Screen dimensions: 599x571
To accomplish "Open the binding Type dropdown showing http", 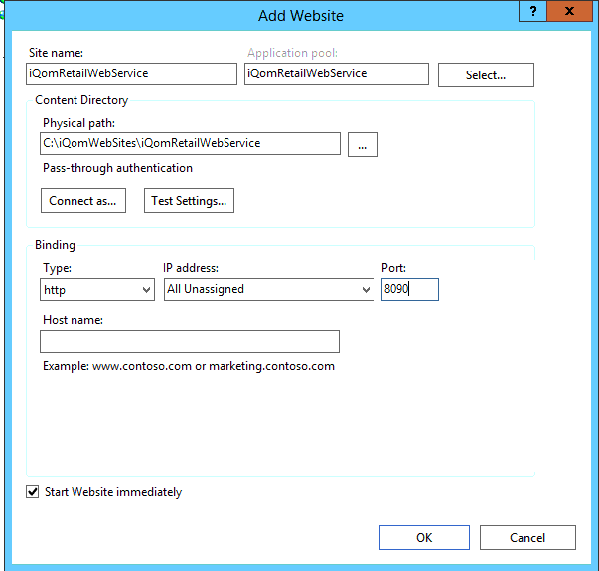I will pyautogui.click(x=97, y=289).
